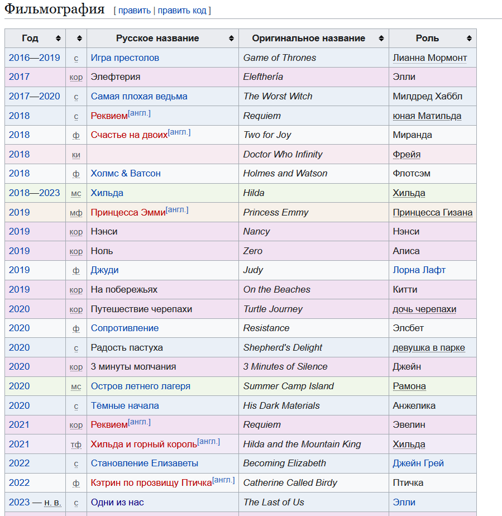502x516 pixels.
Task: Open the Хильда и горный король link
Action: click(x=144, y=445)
